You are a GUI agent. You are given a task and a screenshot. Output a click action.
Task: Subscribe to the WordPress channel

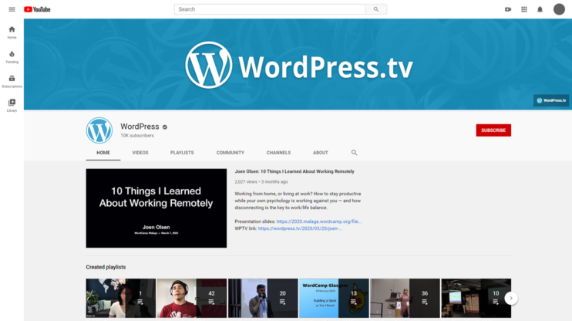(x=493, y=130)
